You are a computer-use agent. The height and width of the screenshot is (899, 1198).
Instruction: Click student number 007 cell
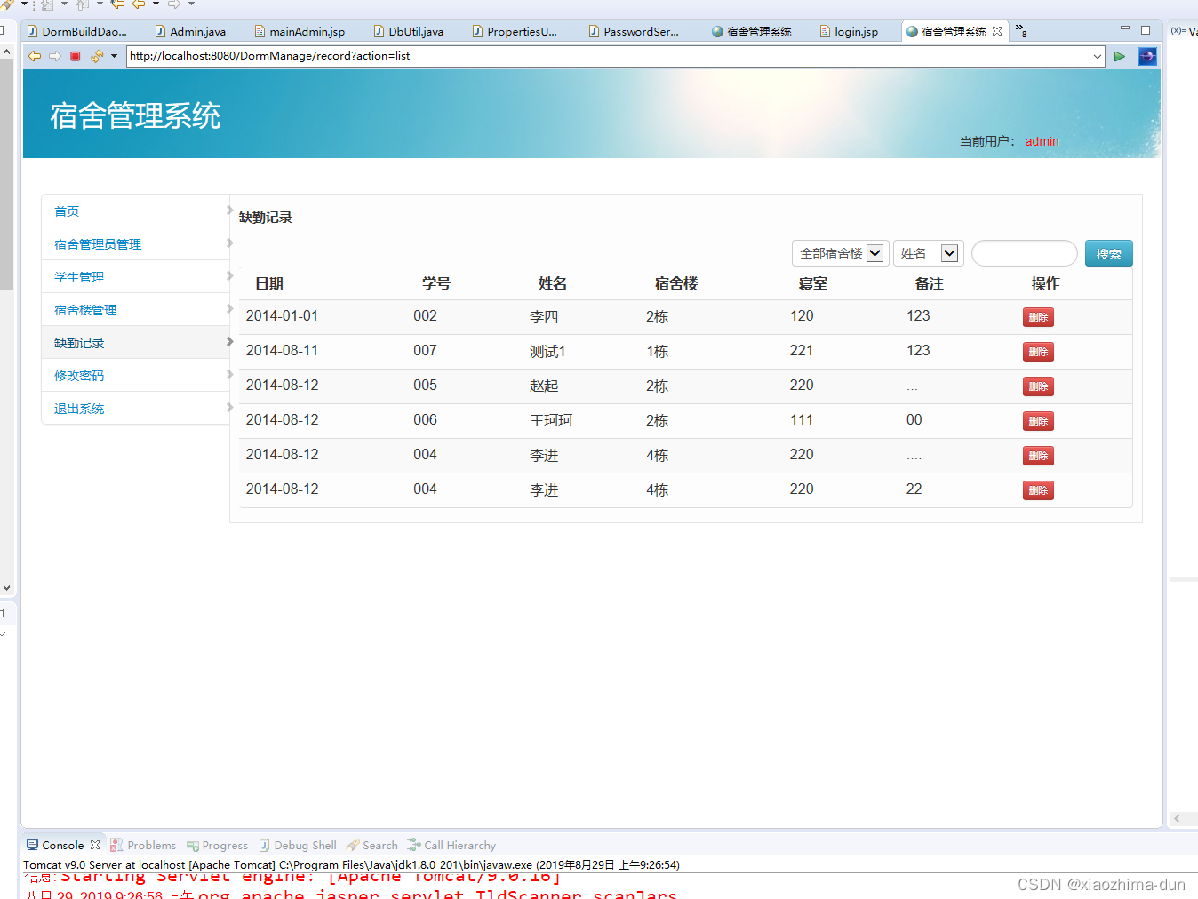[425, 350]
